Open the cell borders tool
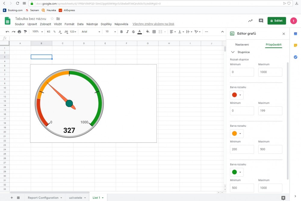This screenshot has width=301, height=201. [x=154, y=32]
